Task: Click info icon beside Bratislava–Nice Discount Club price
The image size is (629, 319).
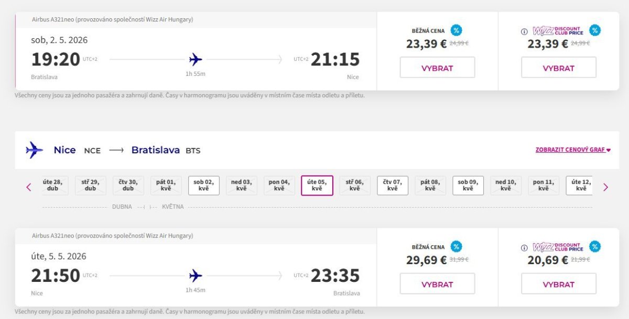Action: click(x=524, y=31)
